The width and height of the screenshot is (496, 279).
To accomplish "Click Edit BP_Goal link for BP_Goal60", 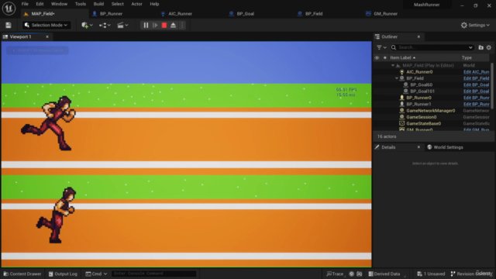I will (476, 84).
